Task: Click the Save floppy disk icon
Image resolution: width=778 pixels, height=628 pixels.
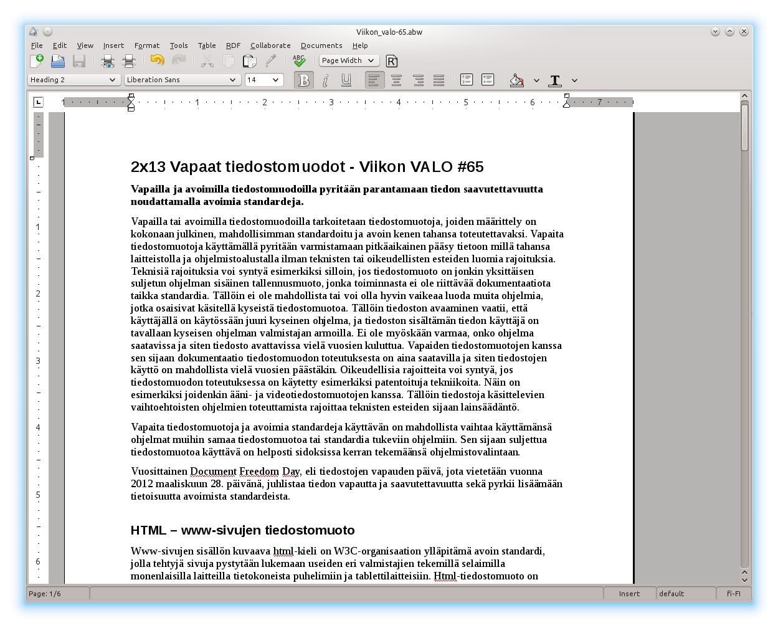Action: click(79, 60)
